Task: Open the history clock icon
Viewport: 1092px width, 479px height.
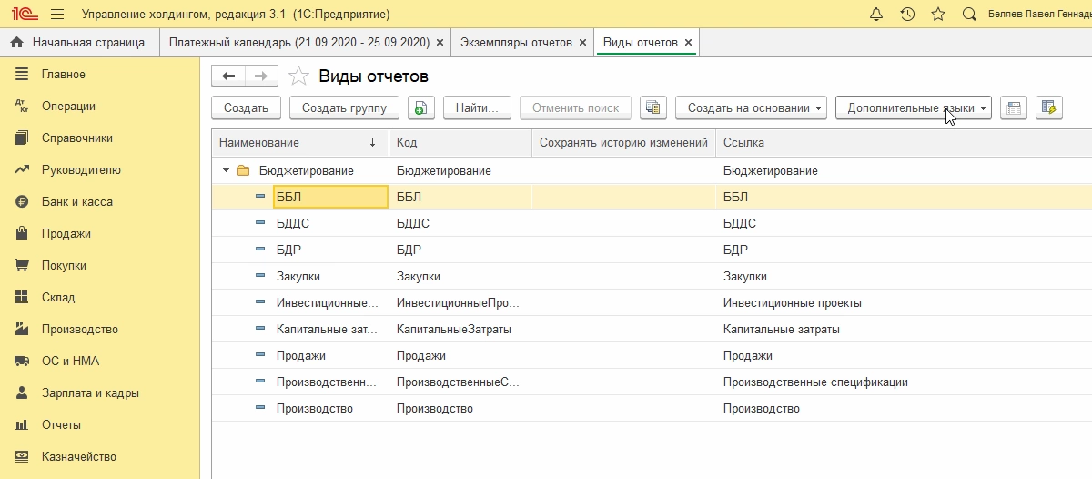Action: tap(907, 14)
